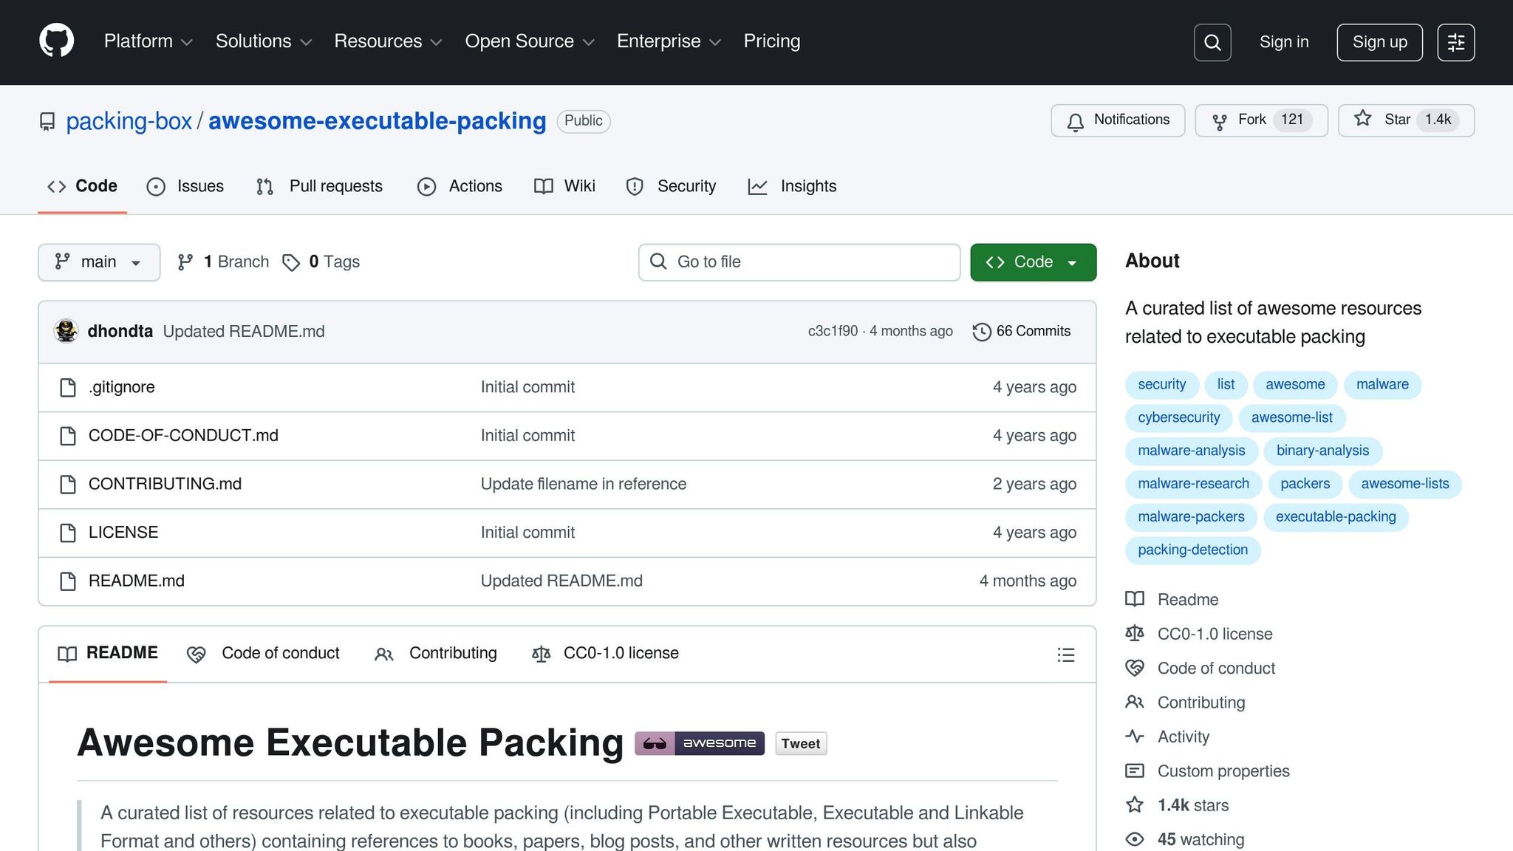Image resolution: width=1513 pixels, height=851 pixels.
Task: Click dhondta's avatar image
Action: [x=66, y=331]
